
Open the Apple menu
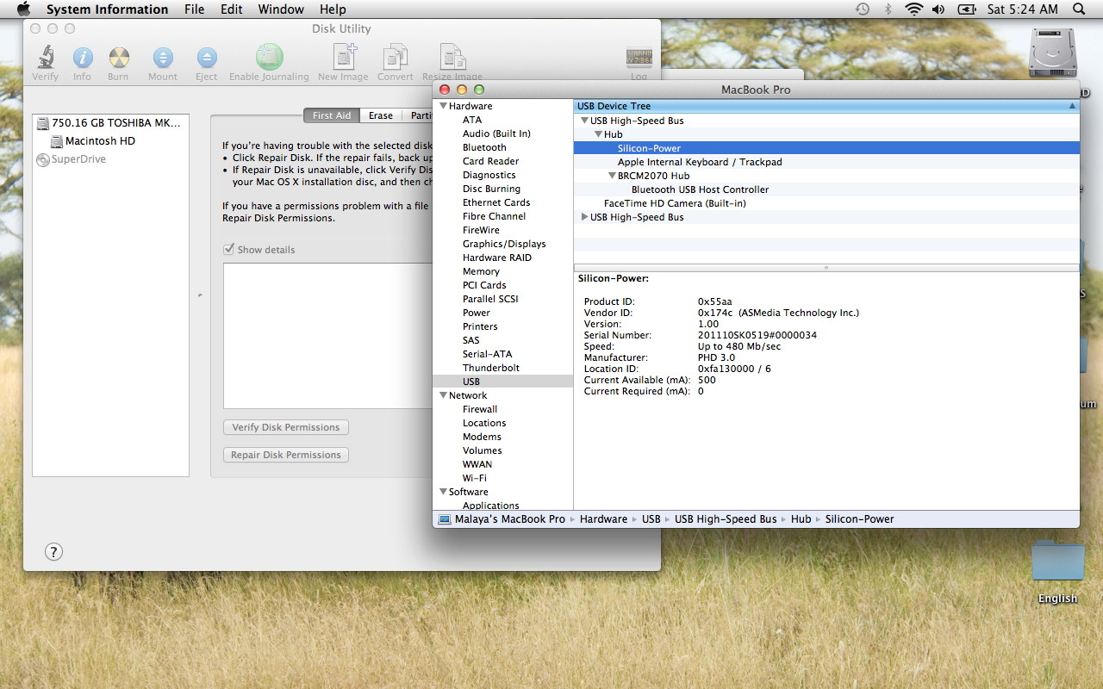[x=23, y=9]
